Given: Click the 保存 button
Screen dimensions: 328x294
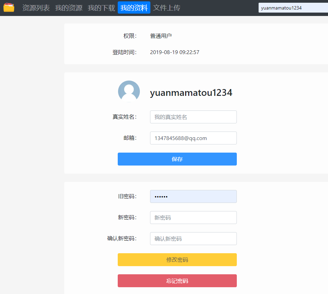Looking at the screenshot, I should coord(177,159).
